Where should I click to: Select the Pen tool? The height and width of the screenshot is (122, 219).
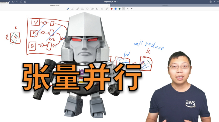click(68, 9)
